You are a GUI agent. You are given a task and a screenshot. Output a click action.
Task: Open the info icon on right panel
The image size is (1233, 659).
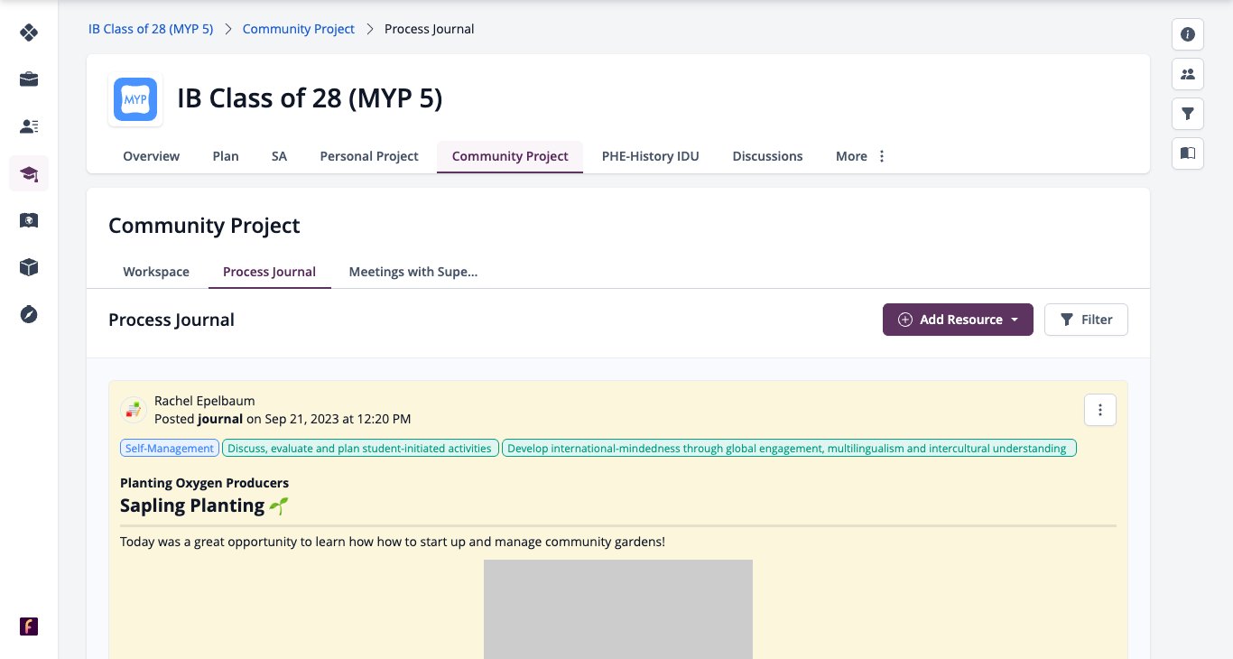tap(1188, 34)
